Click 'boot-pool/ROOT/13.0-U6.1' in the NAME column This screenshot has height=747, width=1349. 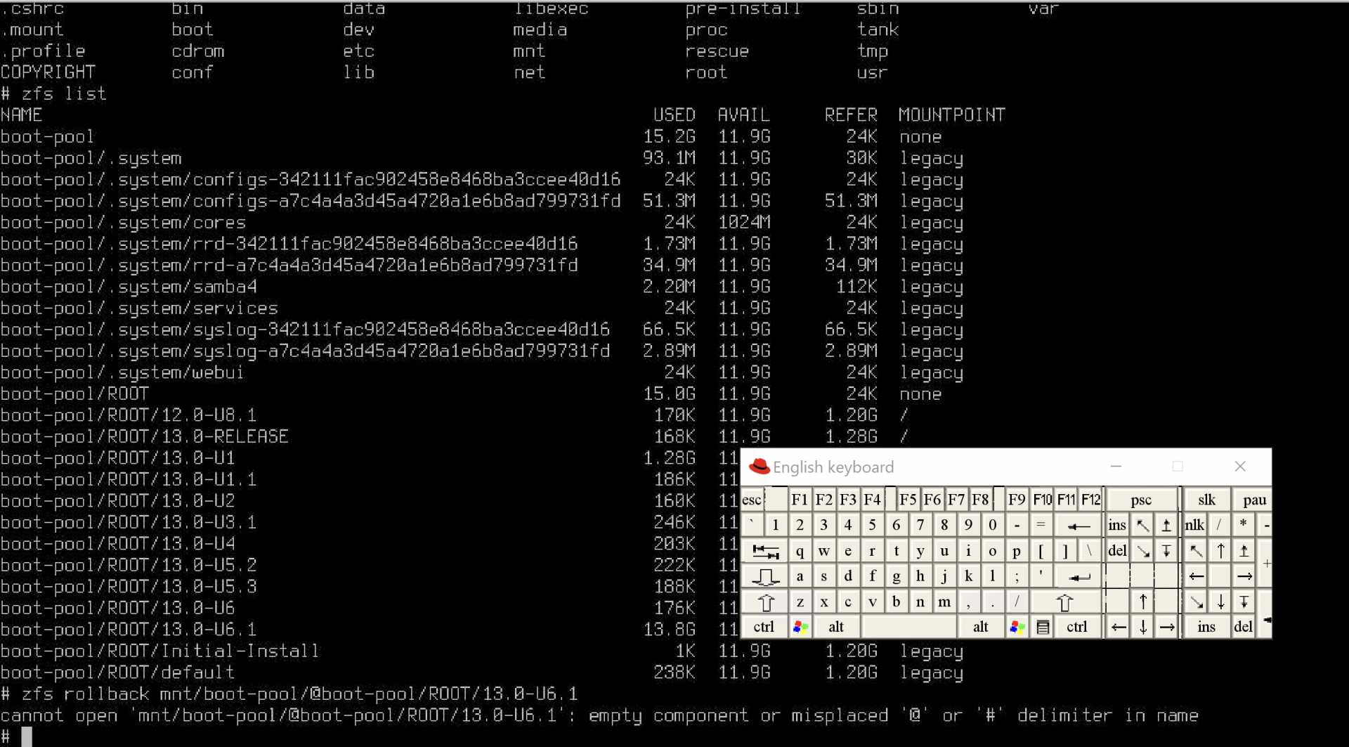point(128,630)
